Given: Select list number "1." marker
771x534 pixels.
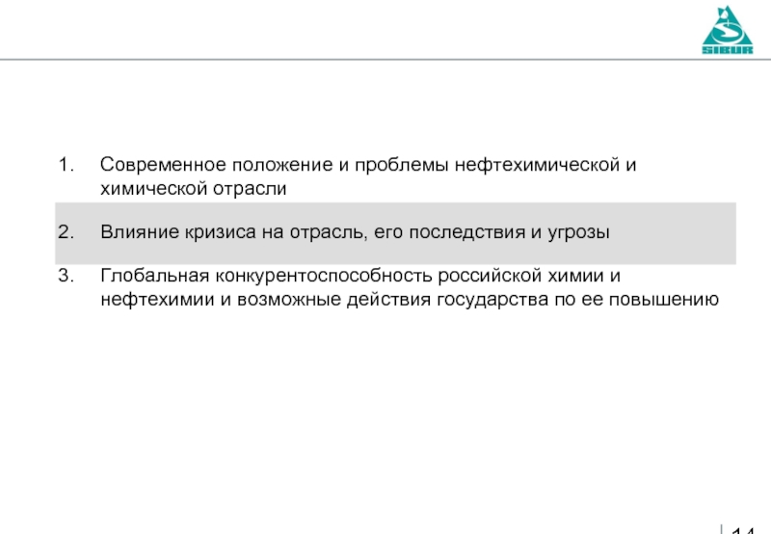Looking at the screenshot, I should 65,165.
